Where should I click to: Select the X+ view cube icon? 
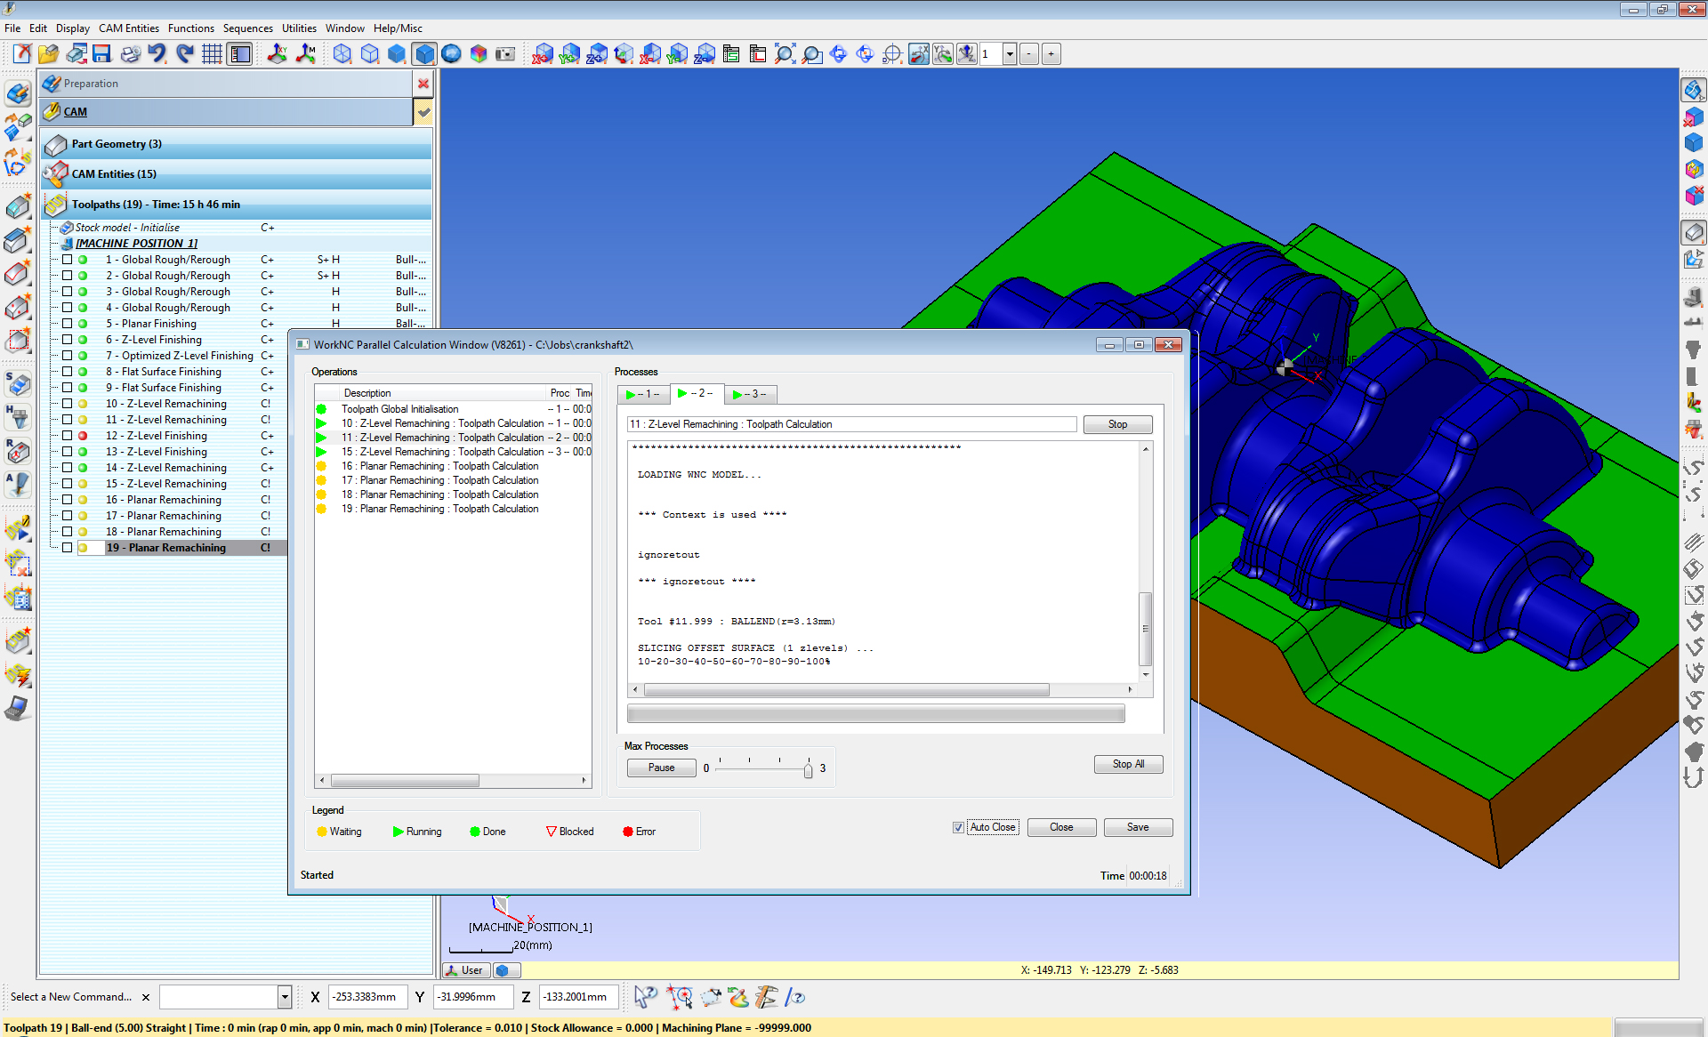(543, 54)
